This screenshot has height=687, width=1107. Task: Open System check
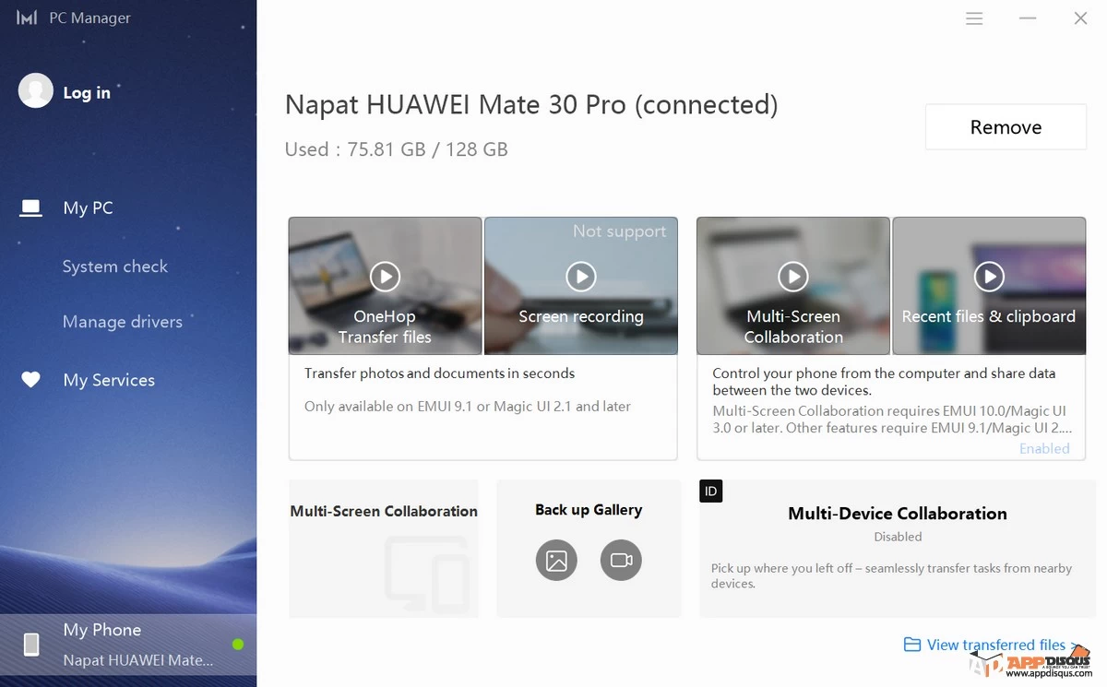coord(115,267)
